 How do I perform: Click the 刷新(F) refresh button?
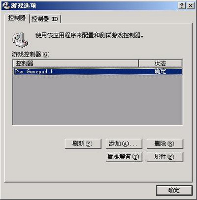coord(83,144)
